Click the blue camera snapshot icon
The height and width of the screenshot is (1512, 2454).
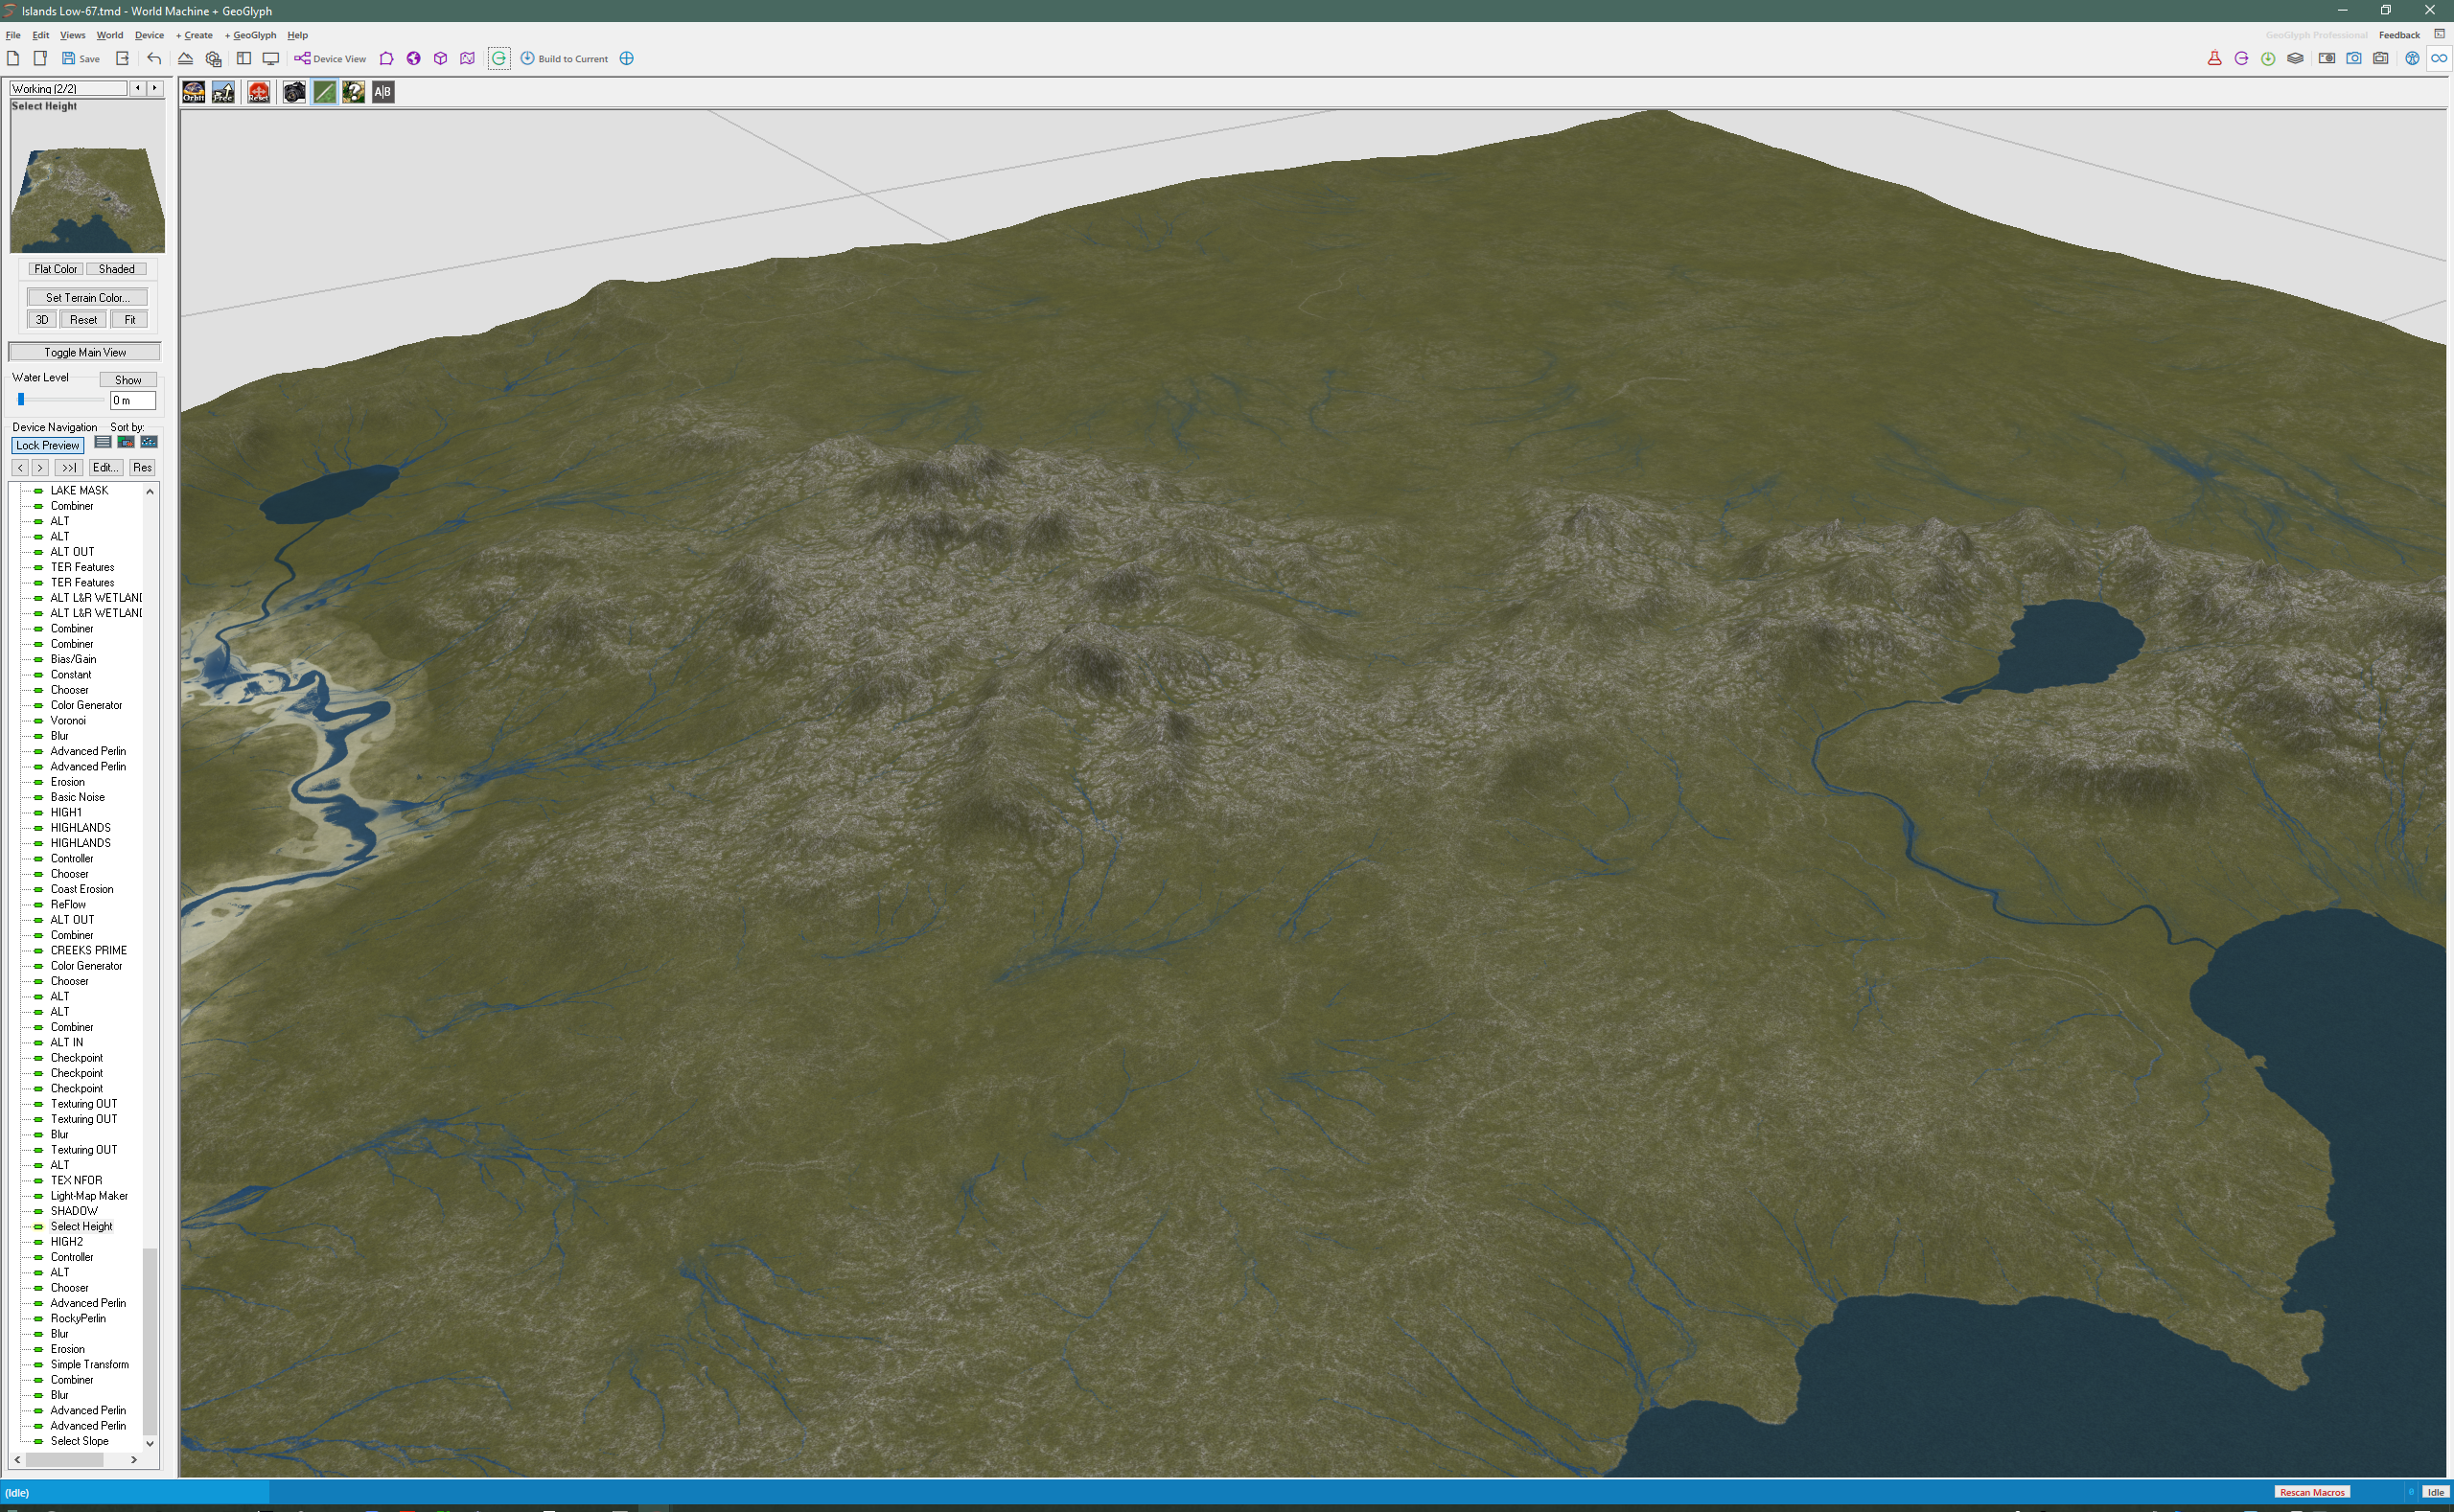click(2353, 59)
